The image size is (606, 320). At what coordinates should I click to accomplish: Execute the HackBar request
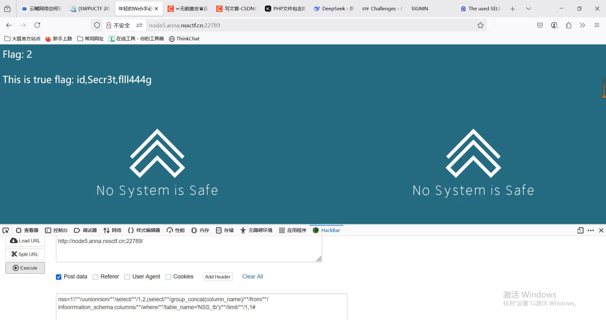point(25,268)
